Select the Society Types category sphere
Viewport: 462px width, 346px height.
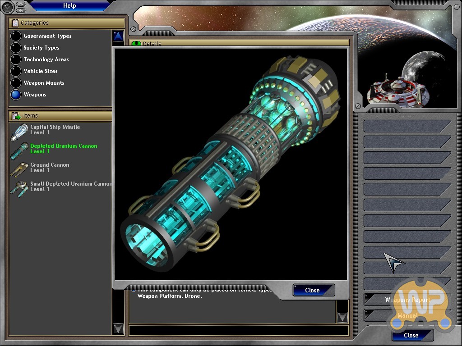[x=16, y=48]
